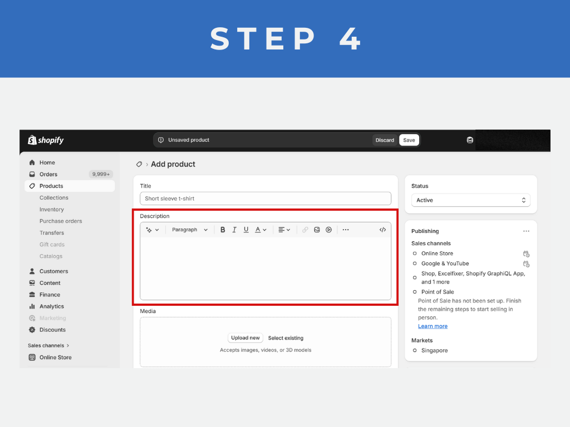Go to Orders in the sidebar
The height and width of the screenshot is (427, 570).
pyautogui.click(x=48, y=175)
